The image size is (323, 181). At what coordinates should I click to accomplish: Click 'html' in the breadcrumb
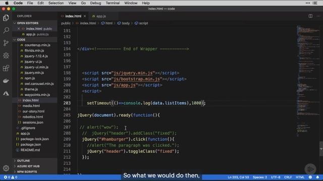click(x=109, y=23)
